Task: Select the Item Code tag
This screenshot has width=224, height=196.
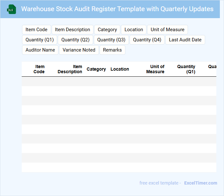Action: [36, 30]
